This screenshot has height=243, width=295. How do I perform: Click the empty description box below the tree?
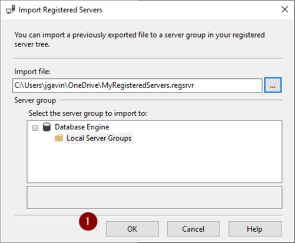pyautogui.click(x=154, y=197)
